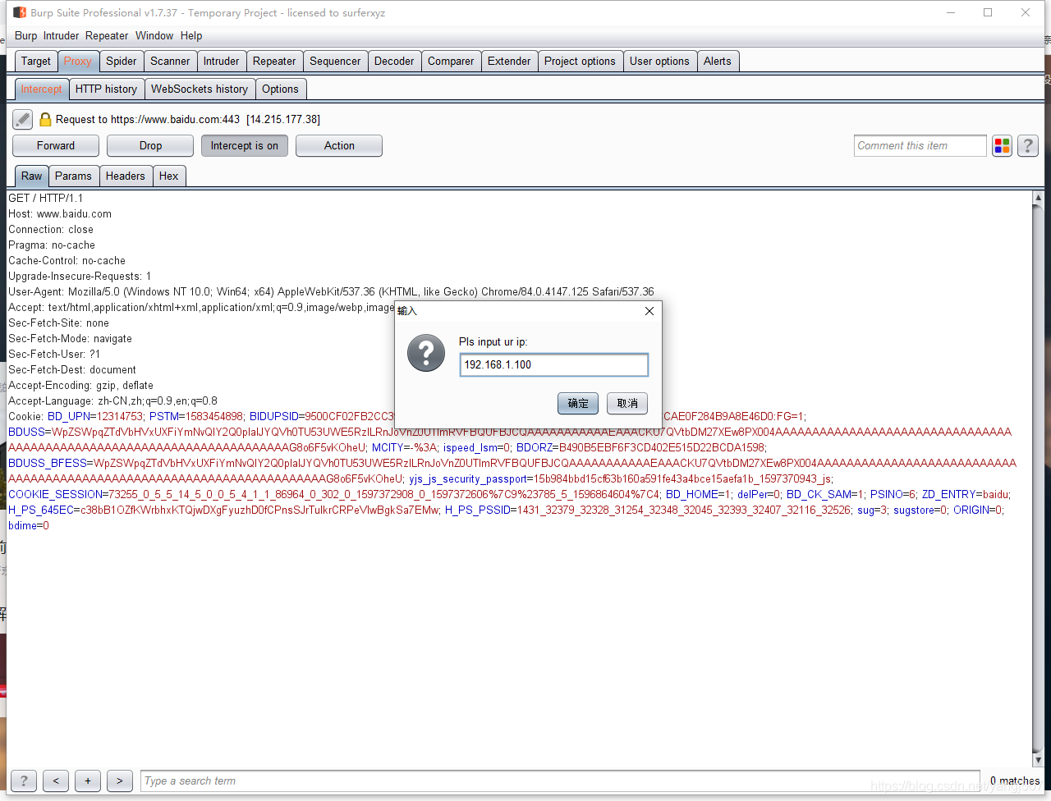Click the plus search options button

pyautogui.click(x=88, y=780)
